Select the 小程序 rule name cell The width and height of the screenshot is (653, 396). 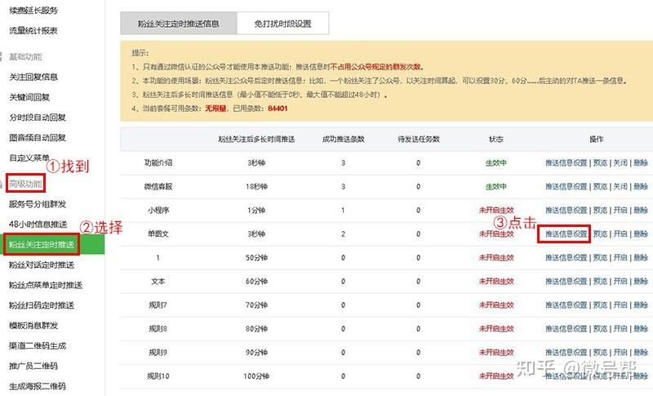(x=158, y=211)
